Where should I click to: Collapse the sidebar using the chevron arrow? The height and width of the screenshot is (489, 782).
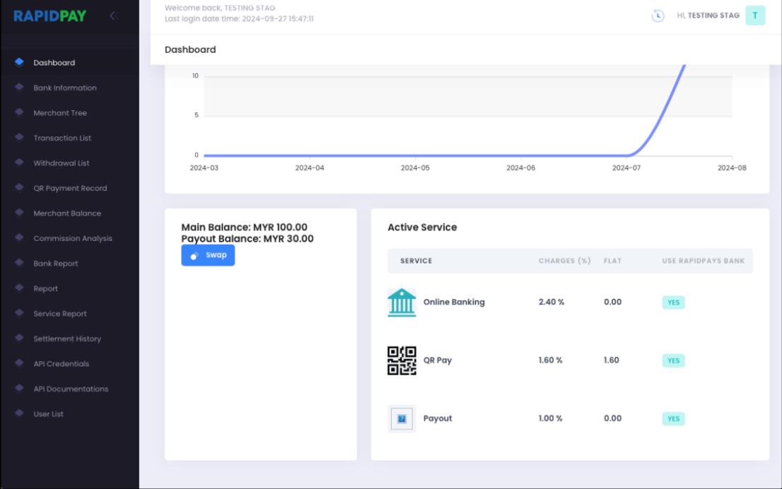pyautogui.click(x=112, y=16)
